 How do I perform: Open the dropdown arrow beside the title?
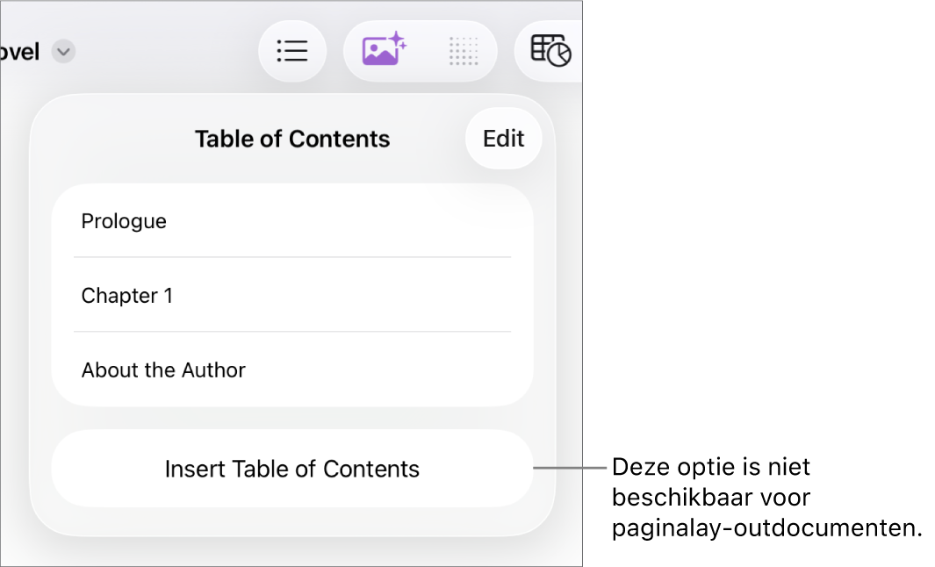coord(63,52)
